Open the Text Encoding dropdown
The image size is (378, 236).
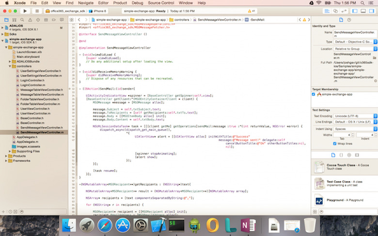(355, 116)
